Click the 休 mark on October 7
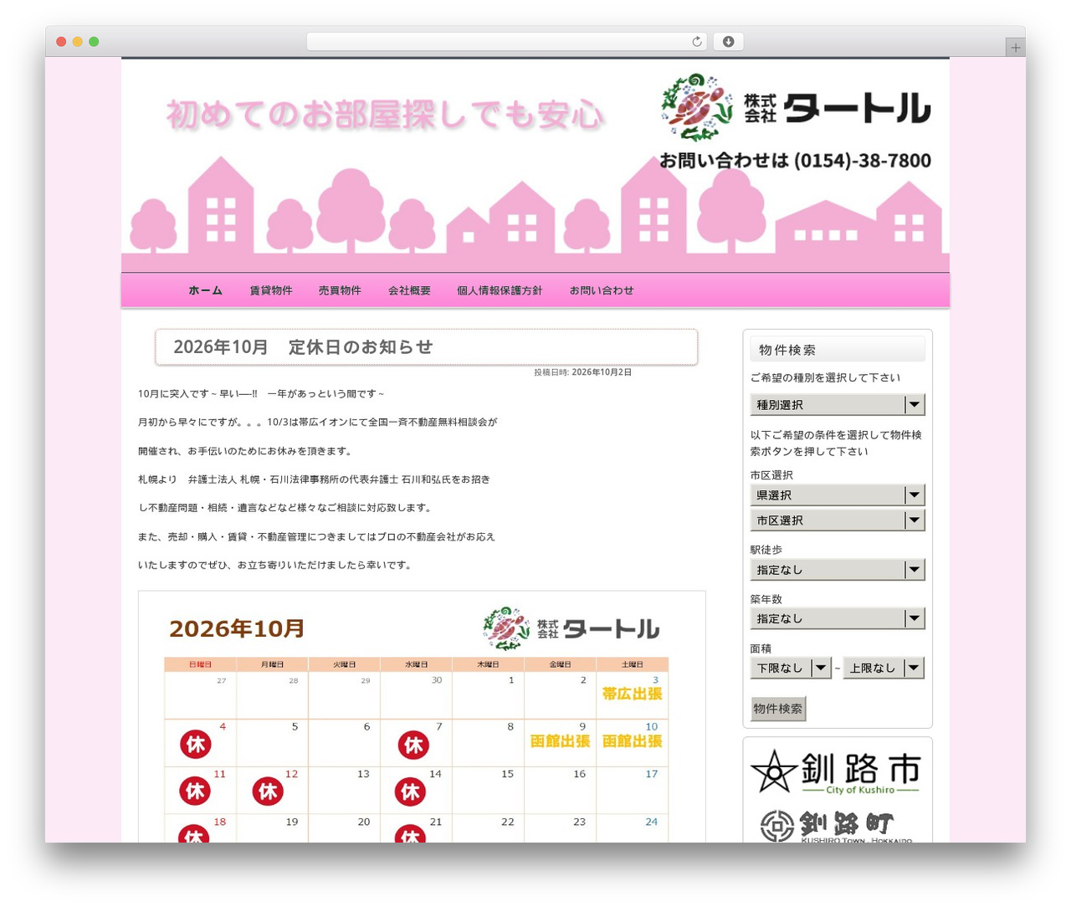This screenshot has height=907, width=1071. (x=413, y=745)
